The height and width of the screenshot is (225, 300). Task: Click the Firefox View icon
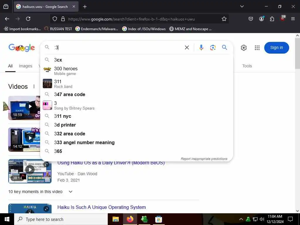tap(6, 7)
